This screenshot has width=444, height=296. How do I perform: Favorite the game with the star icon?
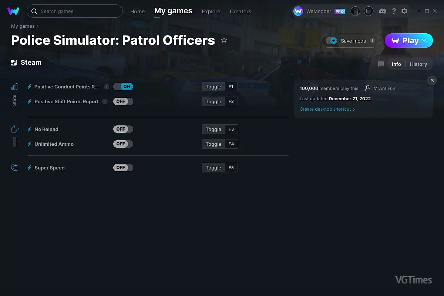point(224,40)
